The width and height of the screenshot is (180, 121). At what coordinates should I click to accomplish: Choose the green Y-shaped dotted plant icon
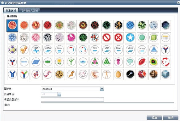[71, 62]
